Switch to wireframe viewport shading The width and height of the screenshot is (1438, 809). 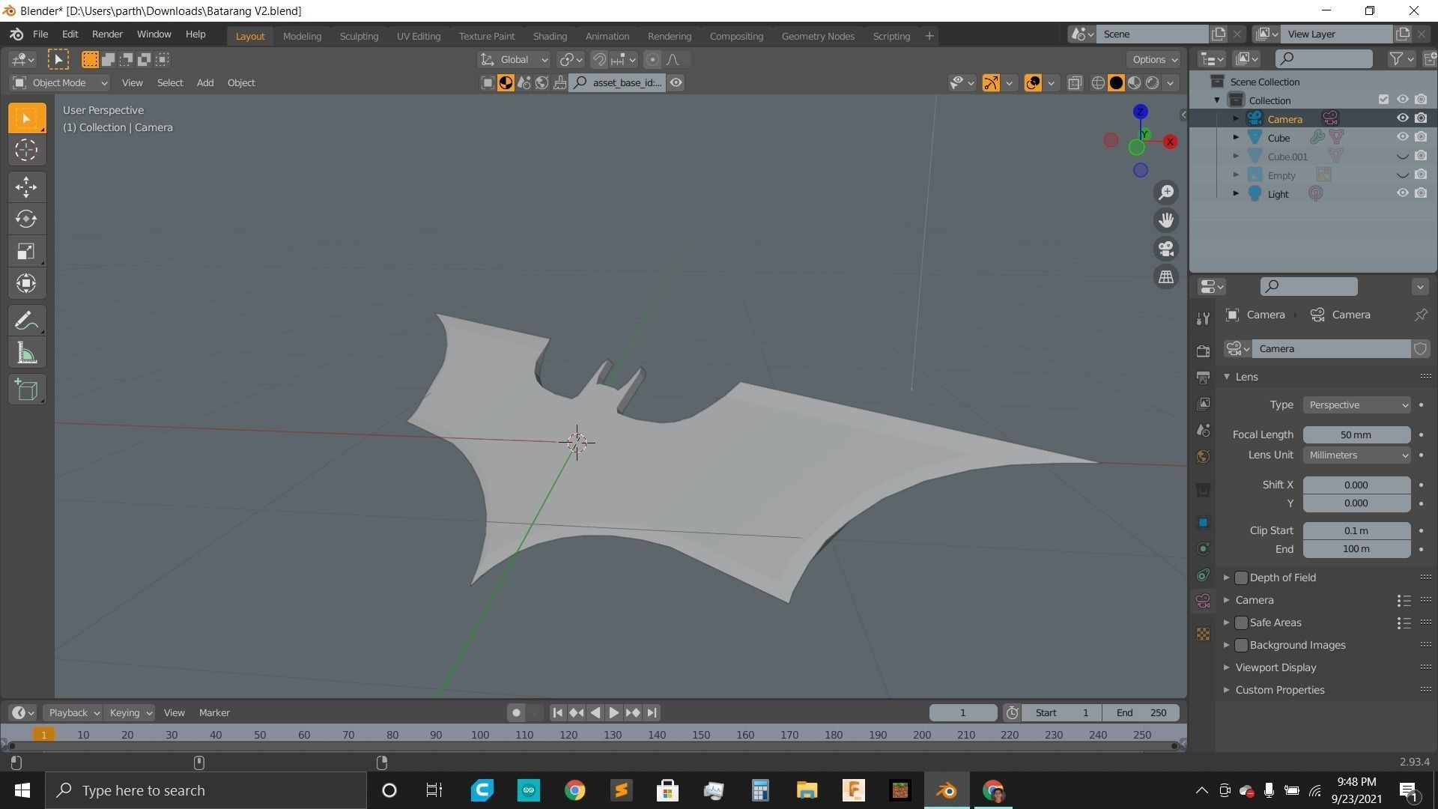(1098, 83)
